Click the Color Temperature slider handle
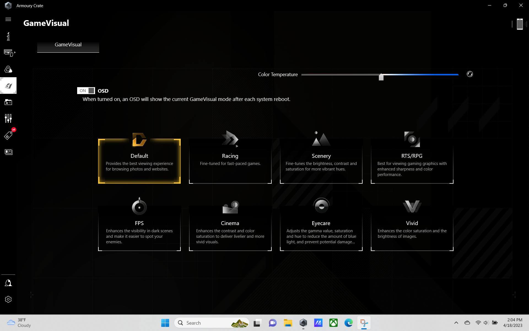The width and height of the screenshot is (529, 331). (381, 77)
